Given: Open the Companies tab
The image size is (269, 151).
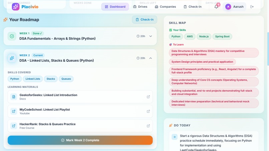Looking at the screenshot, I should point(166,7).
